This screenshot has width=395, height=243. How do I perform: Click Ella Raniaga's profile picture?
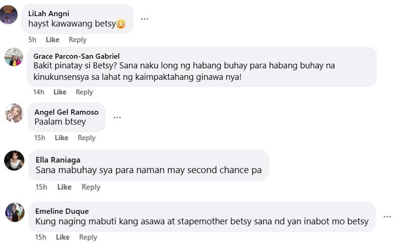(14, 161)
